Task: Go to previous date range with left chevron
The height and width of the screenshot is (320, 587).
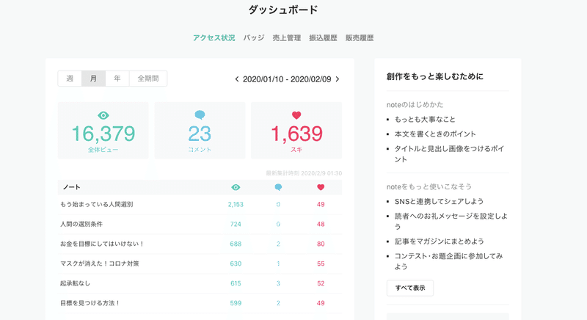Action: 237,79
